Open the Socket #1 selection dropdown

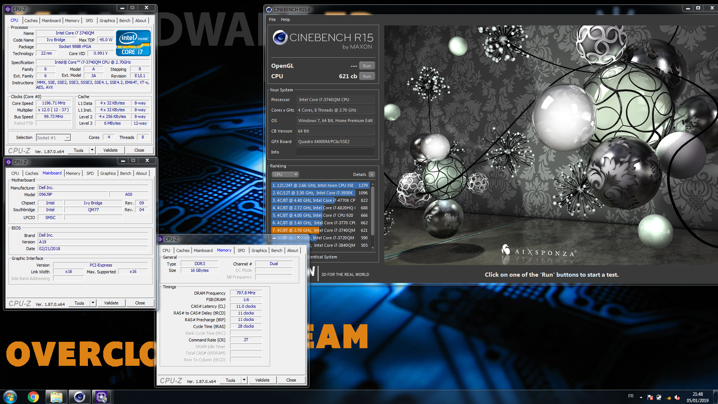coord(53,138)
